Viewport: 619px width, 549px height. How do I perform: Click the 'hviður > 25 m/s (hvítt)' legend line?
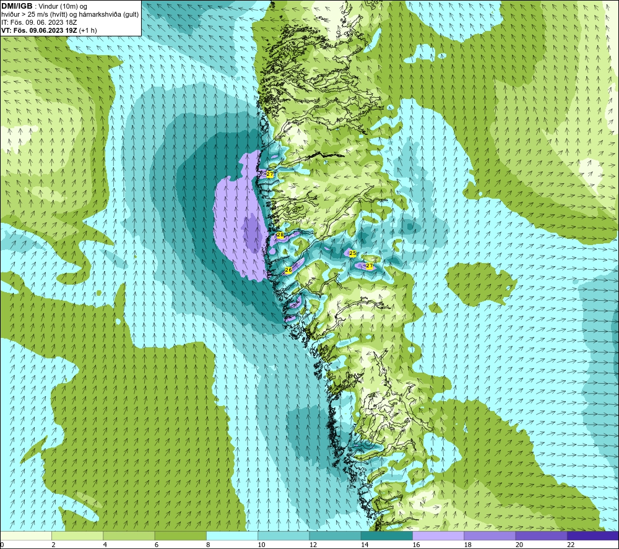point(35,14)
